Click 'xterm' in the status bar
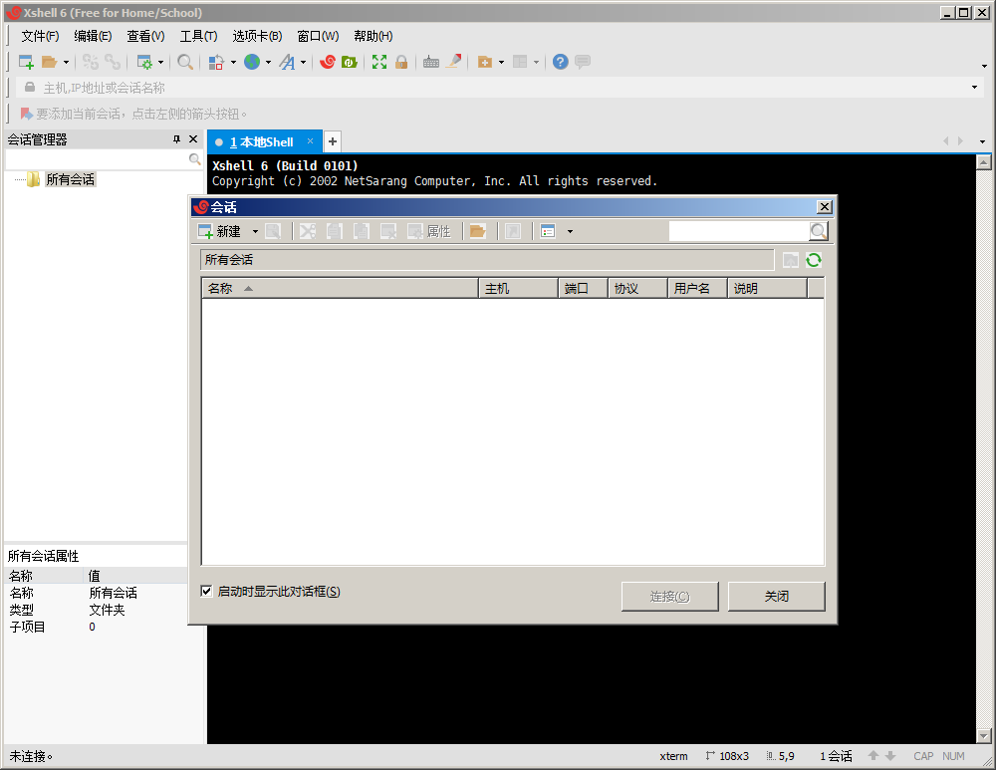This screenshot has width=996, height=770. (673, 756)
